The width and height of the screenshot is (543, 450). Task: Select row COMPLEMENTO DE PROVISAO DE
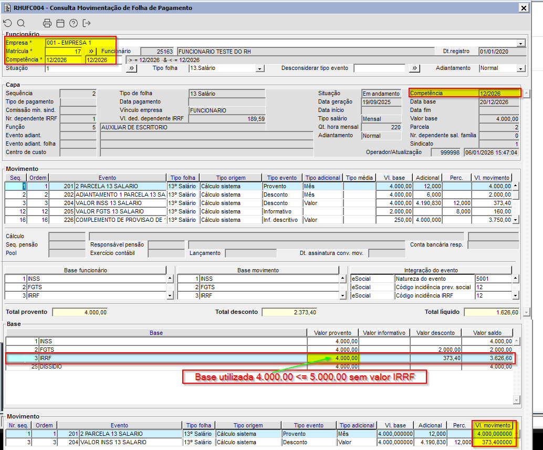pos(258,220)
